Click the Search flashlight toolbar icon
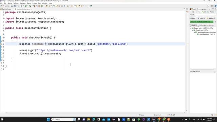Viewport: 217px width, 122px height. pyautogui.click(x=50, y=6)
